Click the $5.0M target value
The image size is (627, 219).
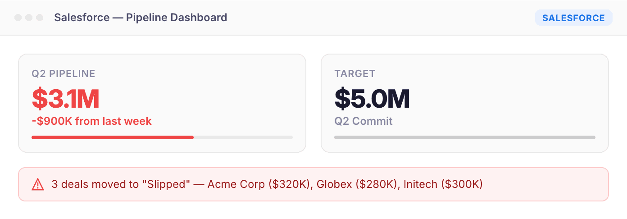[372, 98]
